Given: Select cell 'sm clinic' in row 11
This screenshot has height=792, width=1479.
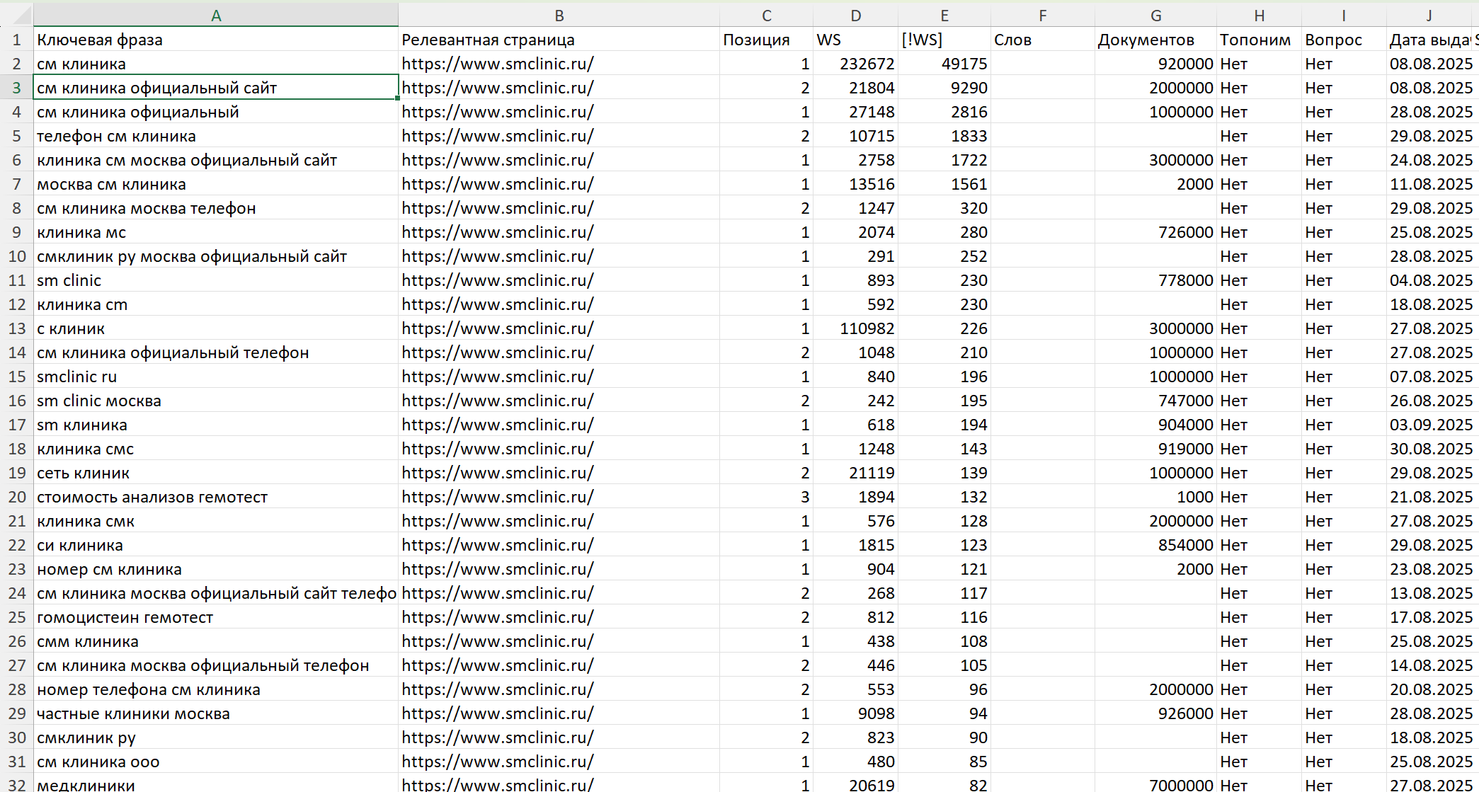Looking at the screenshot, I should [x=216, y=280].
